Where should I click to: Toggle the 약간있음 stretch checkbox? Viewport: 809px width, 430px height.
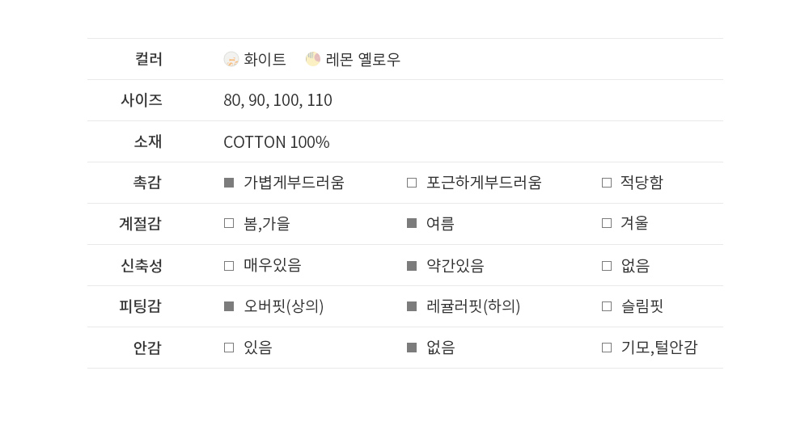point(412,266)
